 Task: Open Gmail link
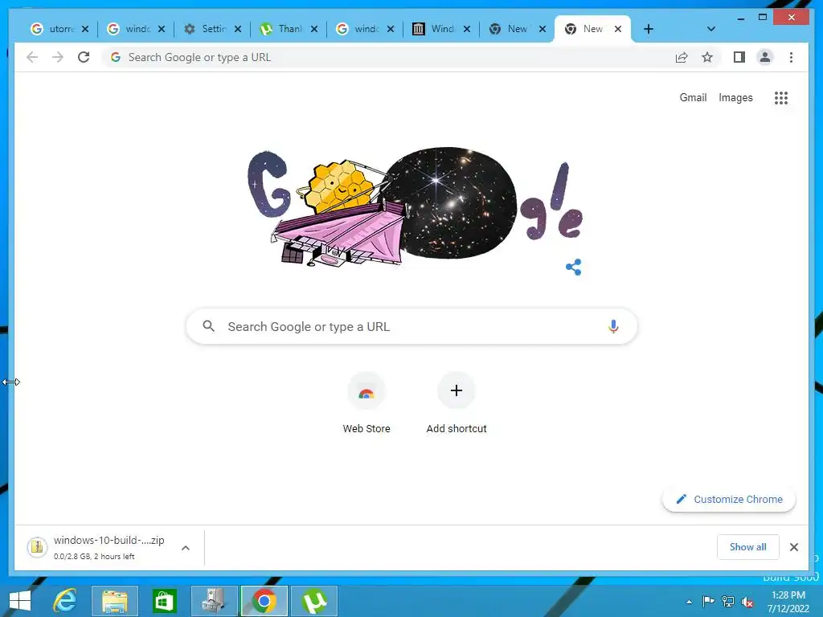(x=693, y=97)
